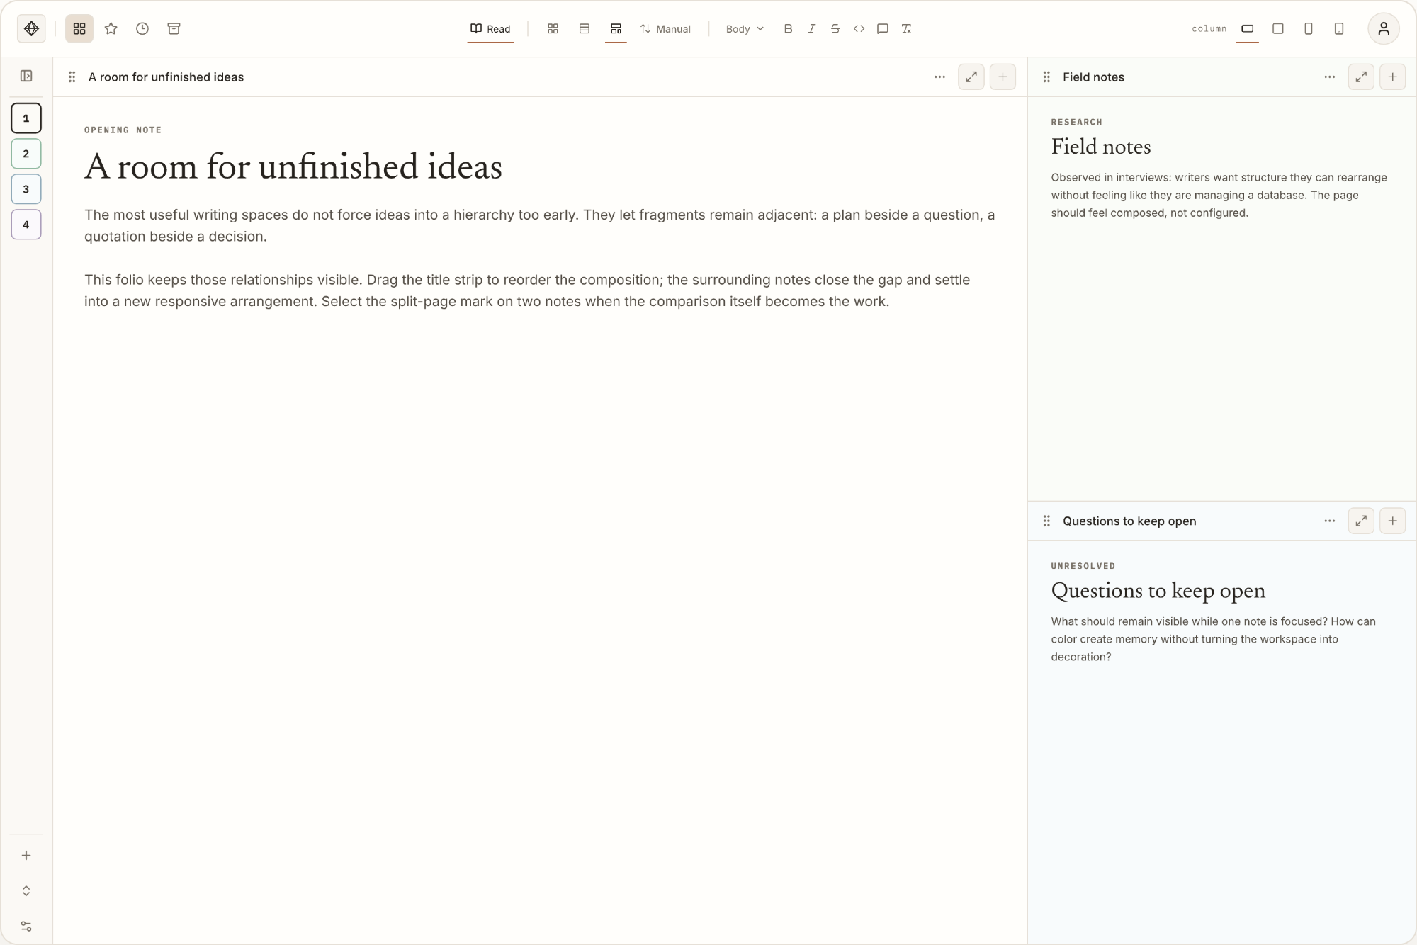
Task: Open the user profile avatar
Action: click(x=1384, y=29)
